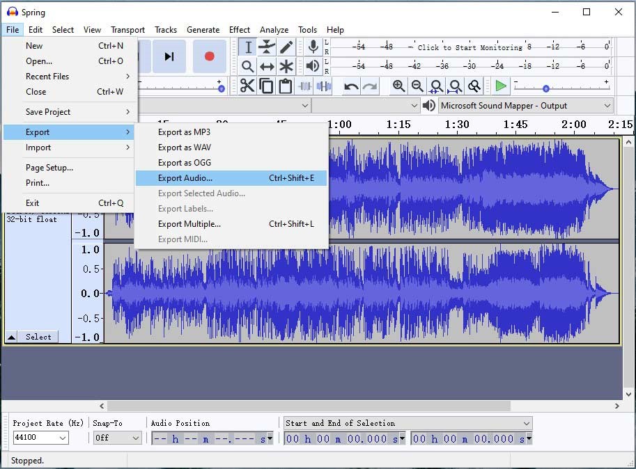Click the horizontal scrollbar thumb

tap(309, 406)
